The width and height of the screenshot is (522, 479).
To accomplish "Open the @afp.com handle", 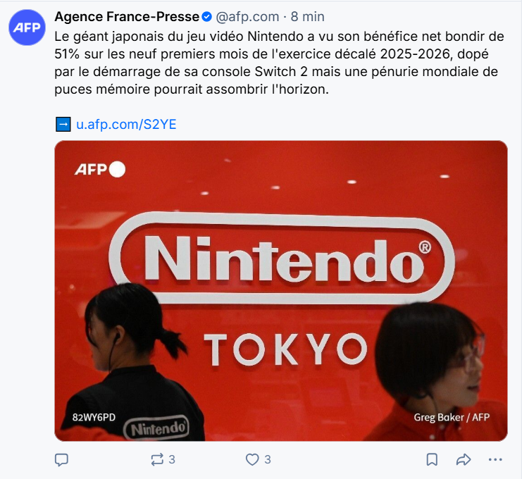I will [x=247, y=17].
